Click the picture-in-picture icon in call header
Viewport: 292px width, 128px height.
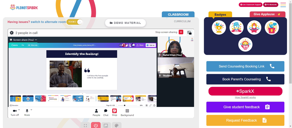(x=190, y=33)
